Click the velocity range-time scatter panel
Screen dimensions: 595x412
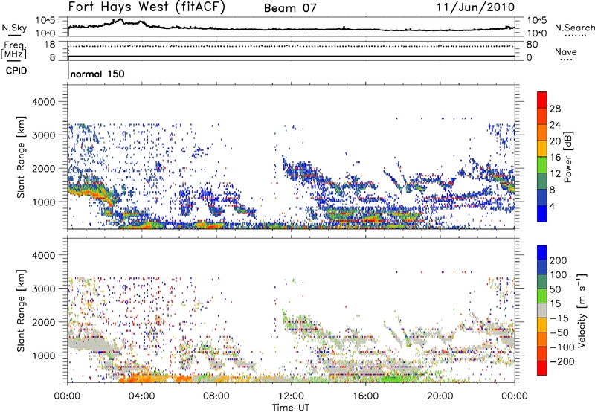coord(291,310)
